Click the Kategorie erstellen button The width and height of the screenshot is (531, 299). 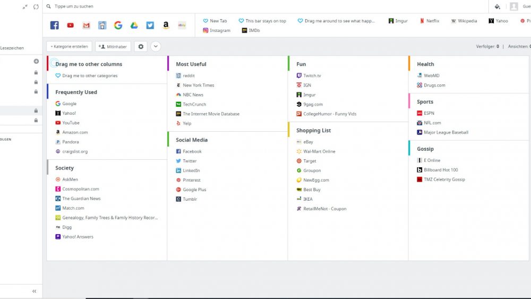pyautogui.click(x=69, y=47)
